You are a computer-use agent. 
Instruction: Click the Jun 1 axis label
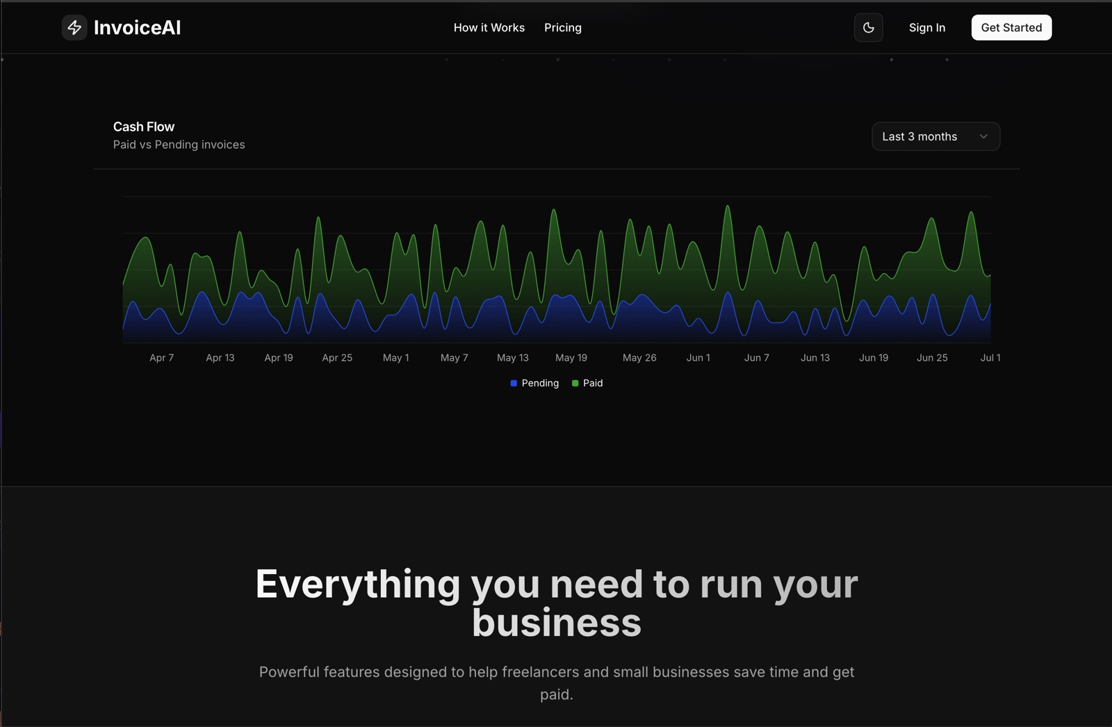point(698,358)
